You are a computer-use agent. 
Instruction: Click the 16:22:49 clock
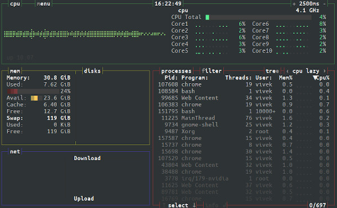coord(168,3)
